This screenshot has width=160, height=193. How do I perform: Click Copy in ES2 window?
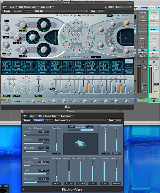pos(93,11)
